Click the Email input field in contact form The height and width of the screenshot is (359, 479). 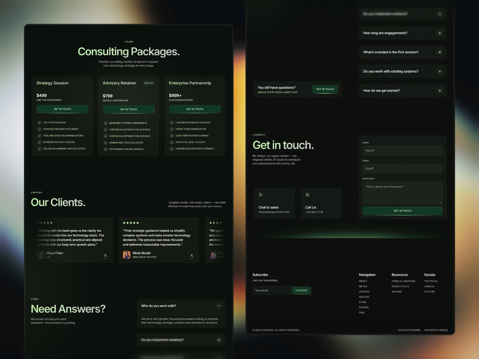(x=403, y=168)
